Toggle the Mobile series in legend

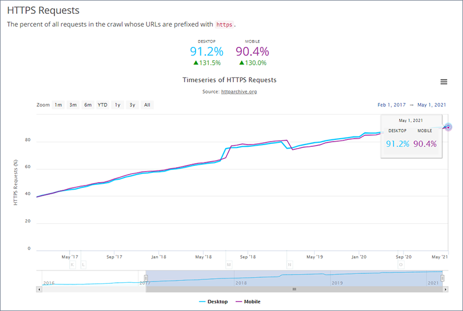[x=248, y=302]
